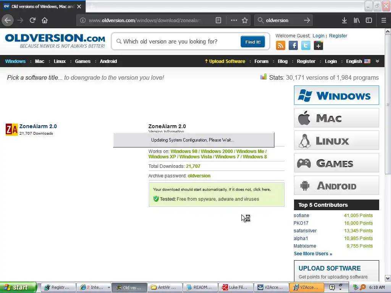Open contributor sofiane profile

[301, 216]
